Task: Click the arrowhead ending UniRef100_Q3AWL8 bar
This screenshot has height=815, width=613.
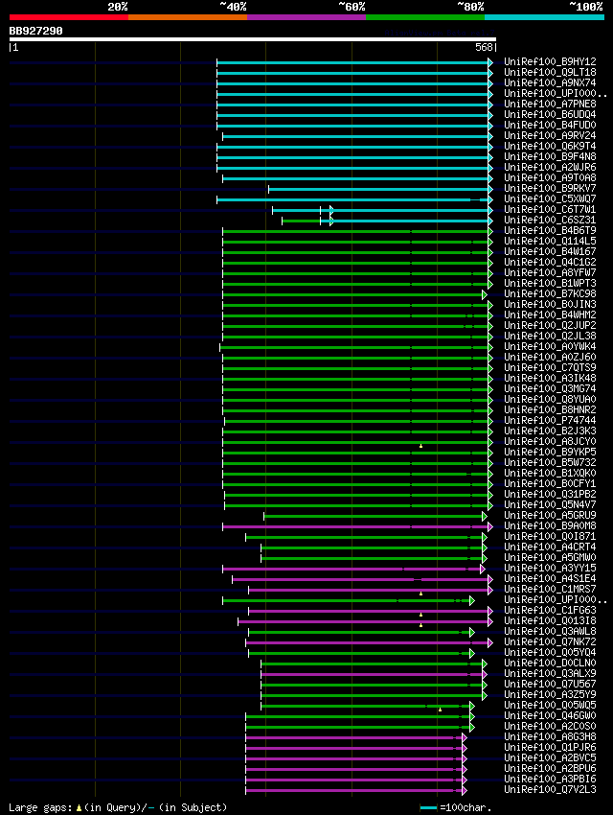Action: (x=472, y=632)
